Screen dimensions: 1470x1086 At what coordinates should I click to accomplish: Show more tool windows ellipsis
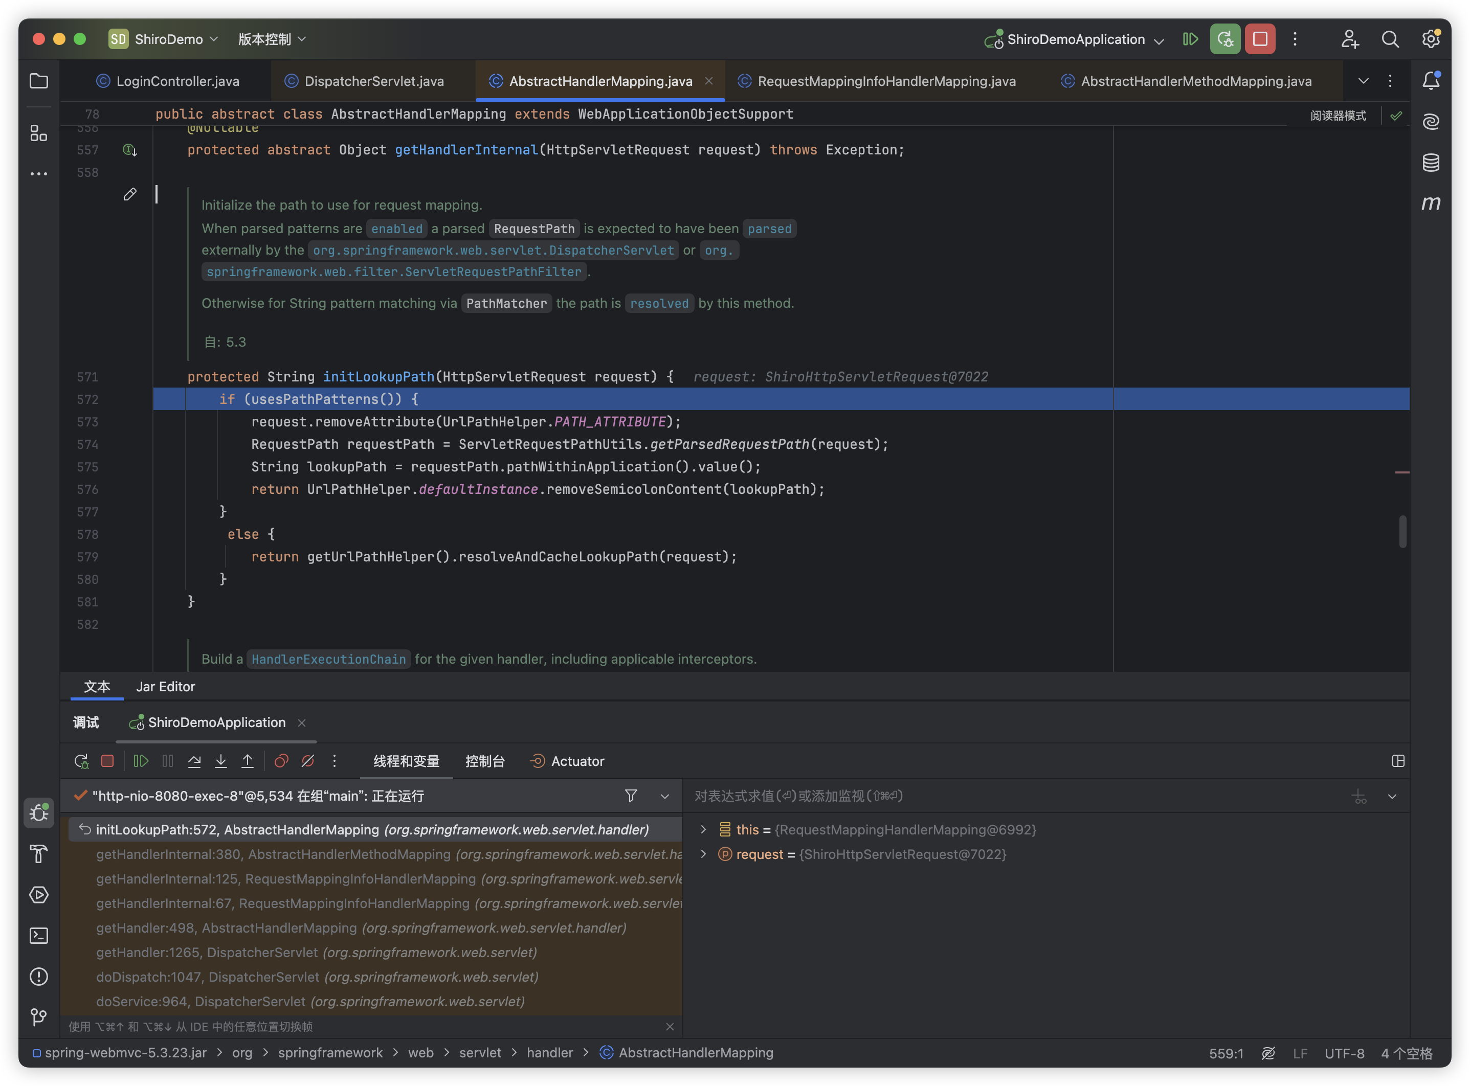click(x=39, y=174)
